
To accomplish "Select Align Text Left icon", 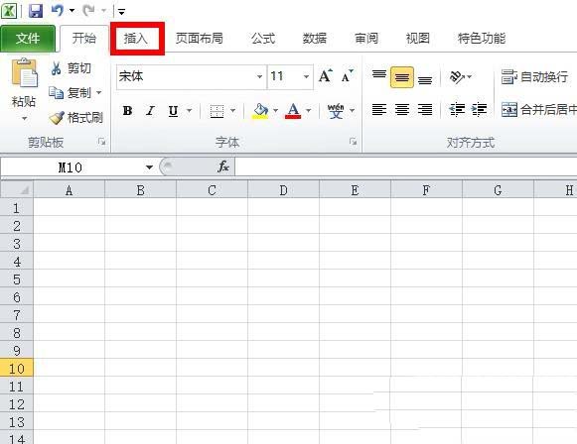I will (x=379, y=109).
